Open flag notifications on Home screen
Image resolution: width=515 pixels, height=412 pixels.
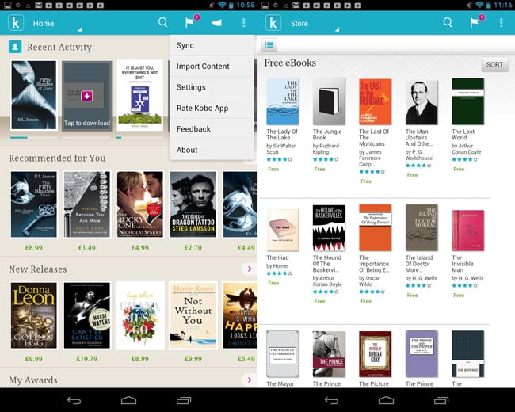(192, 21)
